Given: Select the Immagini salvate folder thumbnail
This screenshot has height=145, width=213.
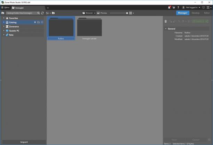Looking at the screenshot, I should click(89, 27).
